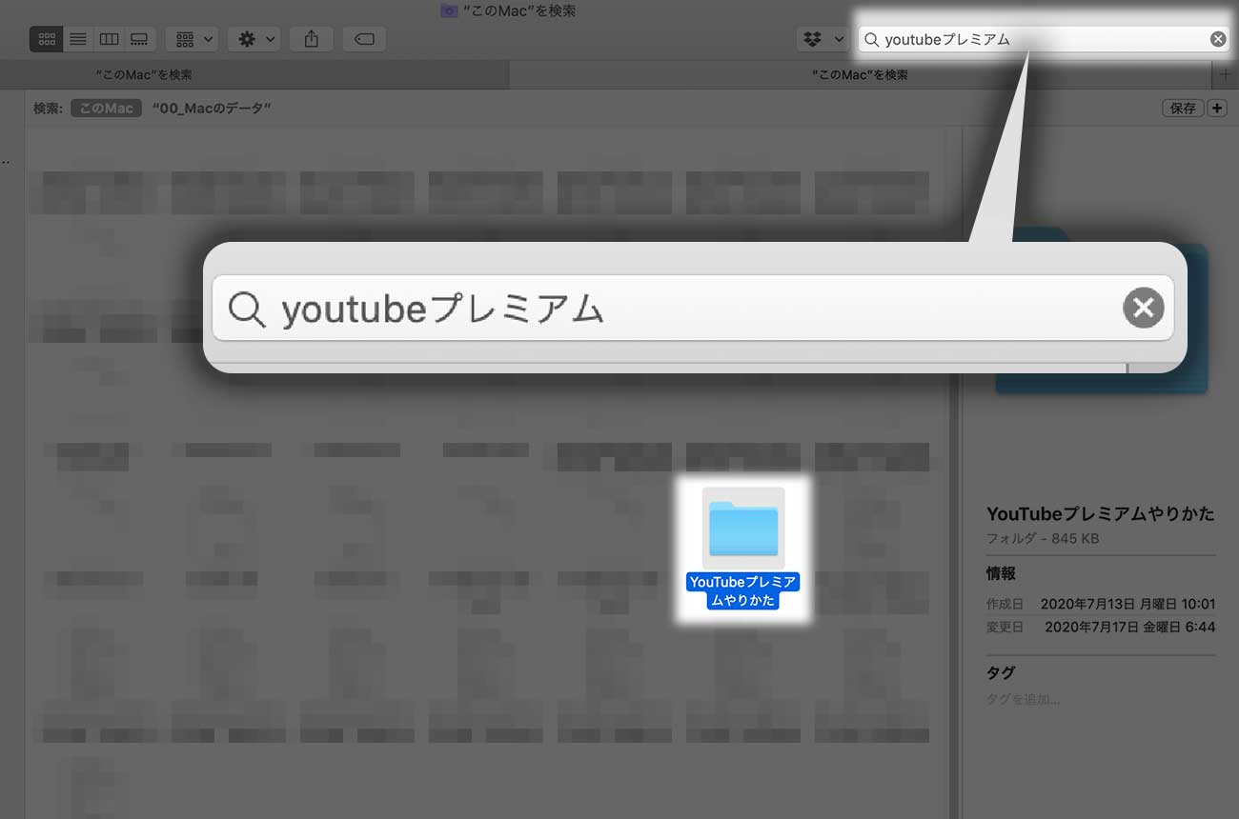Viewport: 1239px width, 819px height.
Task: Click the 変更日 date value
Action: point(1130,627)
